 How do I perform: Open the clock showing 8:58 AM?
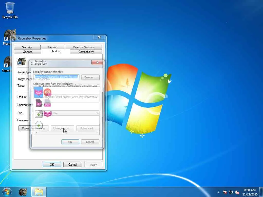(250, 192)
